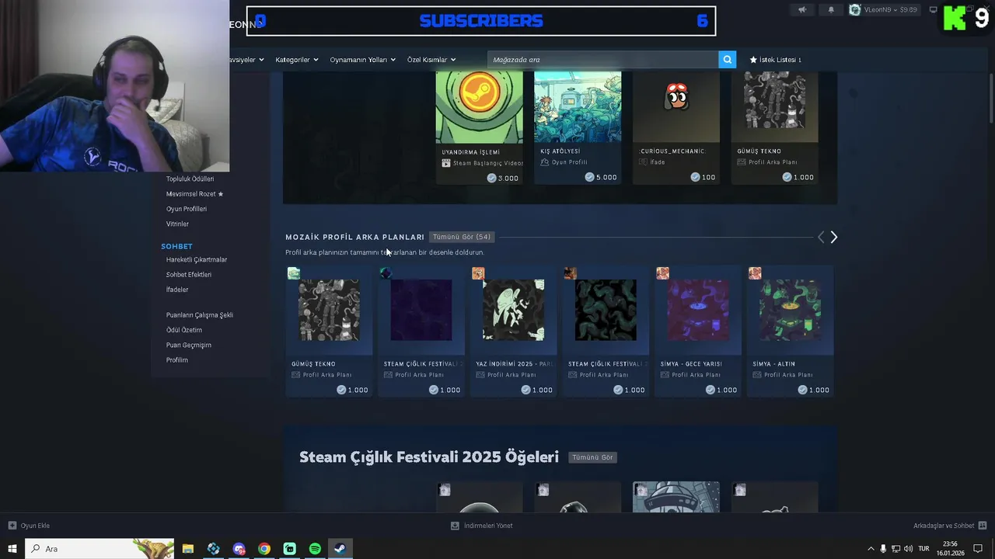Image resolution: width=995 pixels, height=559 pixels.
Task: Click Tümünü Gör (54) for mosaic backgrounds
Action: (x=462, y=237)
